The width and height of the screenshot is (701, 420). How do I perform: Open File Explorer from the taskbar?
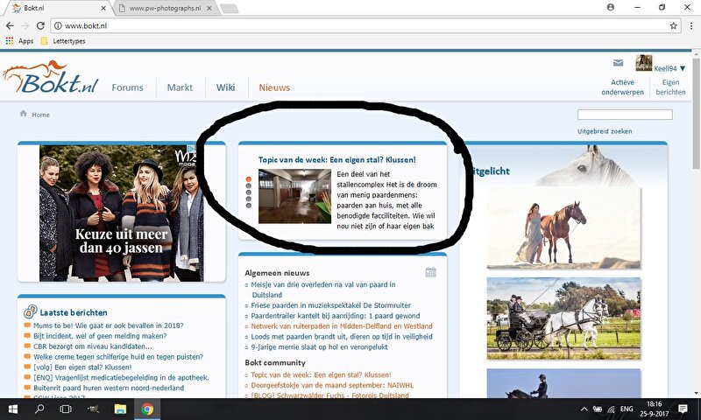coord(120,409)
